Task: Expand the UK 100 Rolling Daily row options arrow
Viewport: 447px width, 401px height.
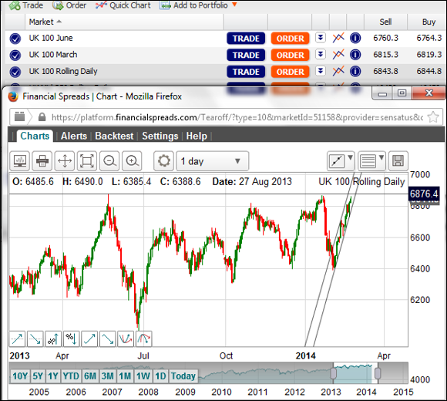Action: [x=321, y=71]
